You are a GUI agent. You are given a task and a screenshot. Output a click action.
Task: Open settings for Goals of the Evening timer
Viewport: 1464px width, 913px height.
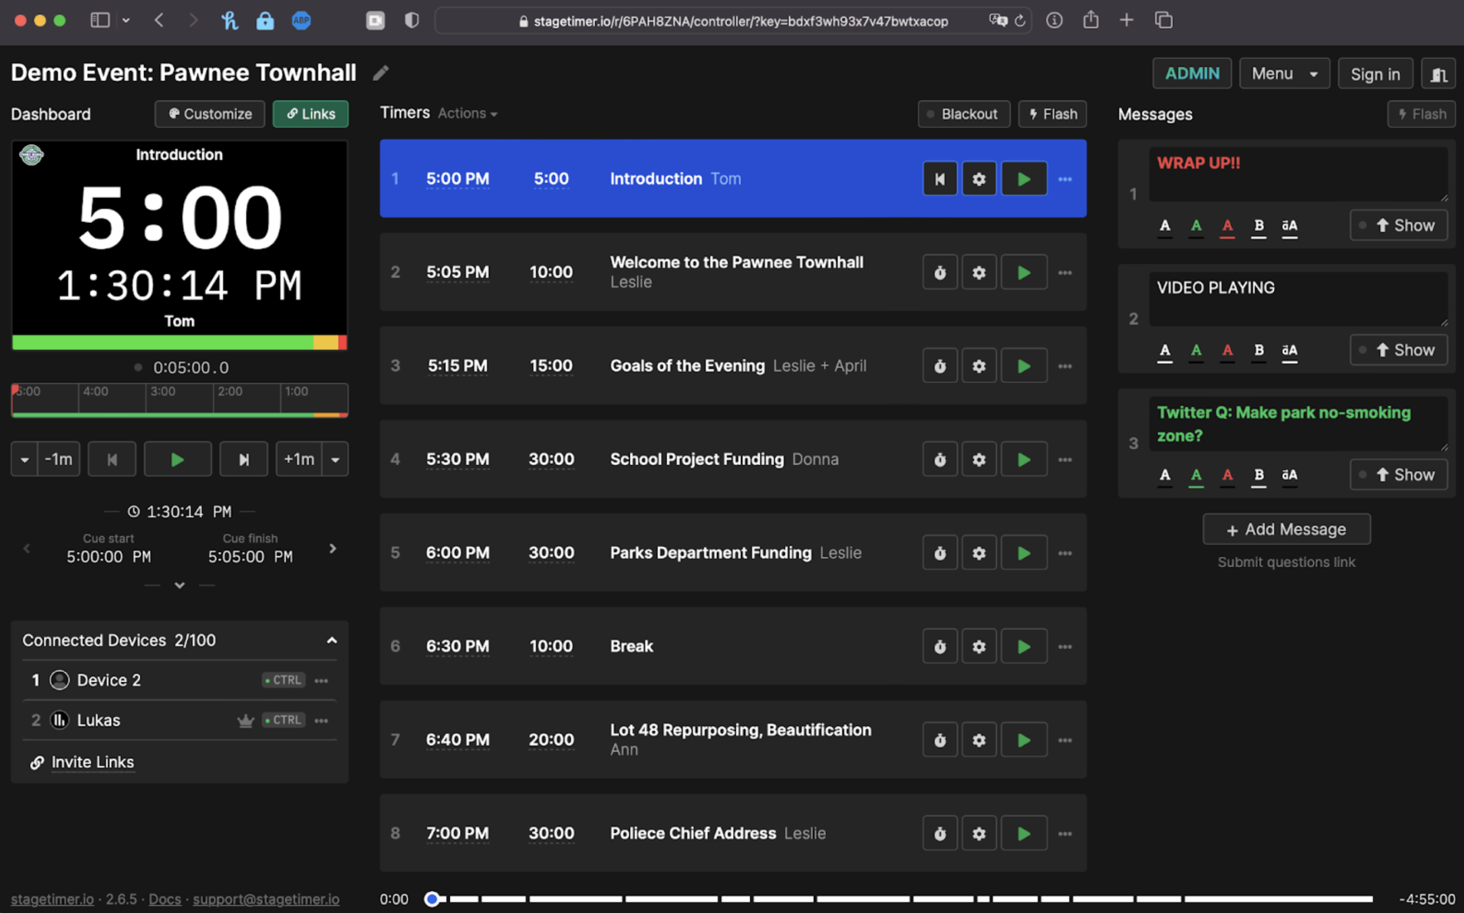pos(978,366)
